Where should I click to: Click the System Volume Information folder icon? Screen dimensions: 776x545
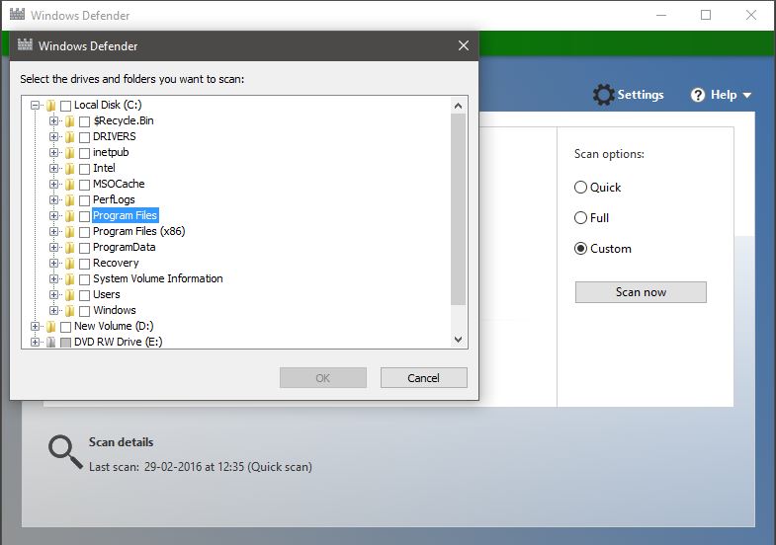pyautogui.click(x=70, y=279)
